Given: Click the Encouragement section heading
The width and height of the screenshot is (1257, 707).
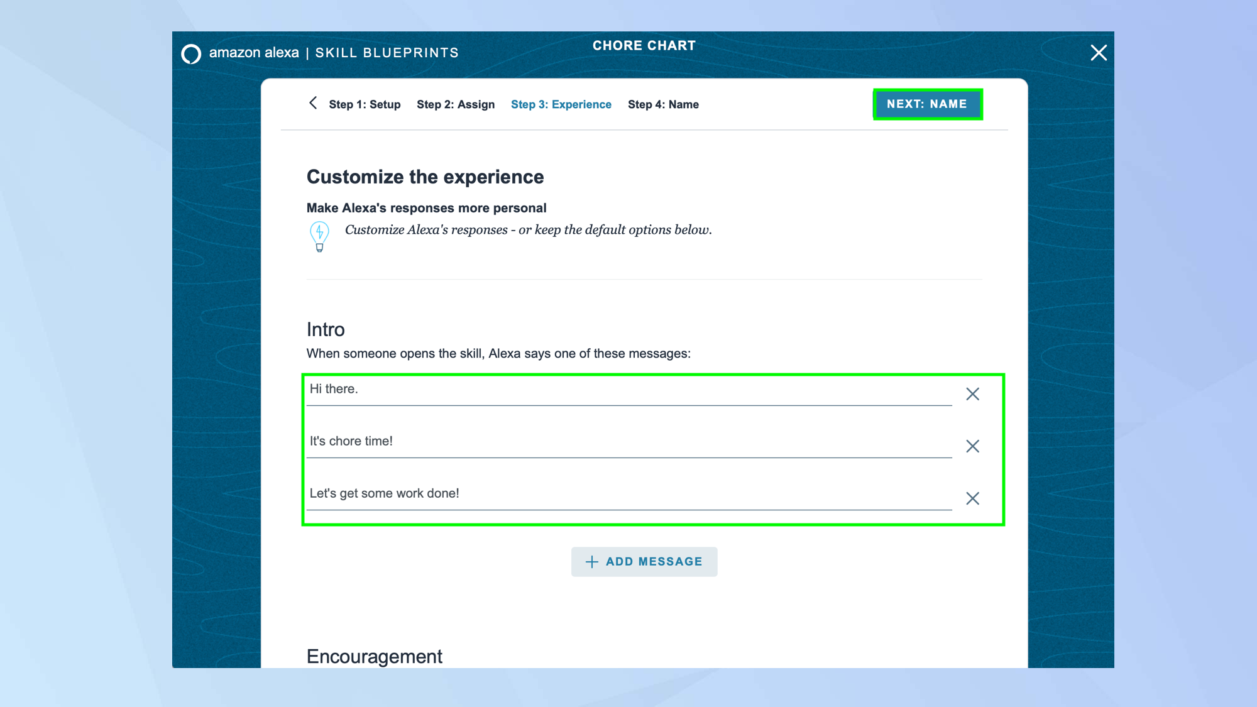Looking at the screenshot, I should click(x=375, y=656).
